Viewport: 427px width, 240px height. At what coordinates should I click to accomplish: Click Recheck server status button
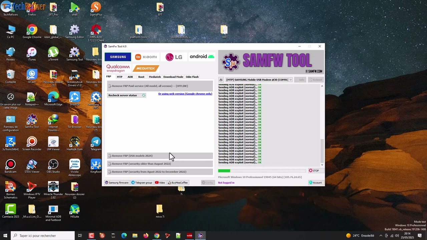(x=127, y=95)
